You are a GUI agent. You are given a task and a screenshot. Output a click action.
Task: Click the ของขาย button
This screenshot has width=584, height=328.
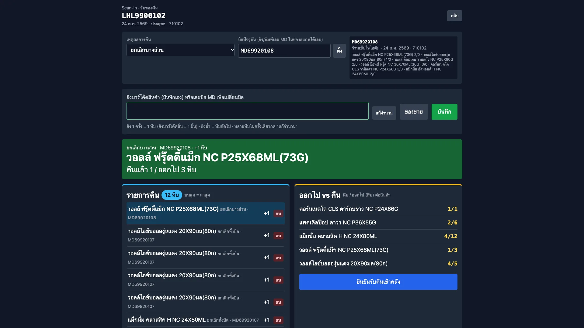(414, 112)
